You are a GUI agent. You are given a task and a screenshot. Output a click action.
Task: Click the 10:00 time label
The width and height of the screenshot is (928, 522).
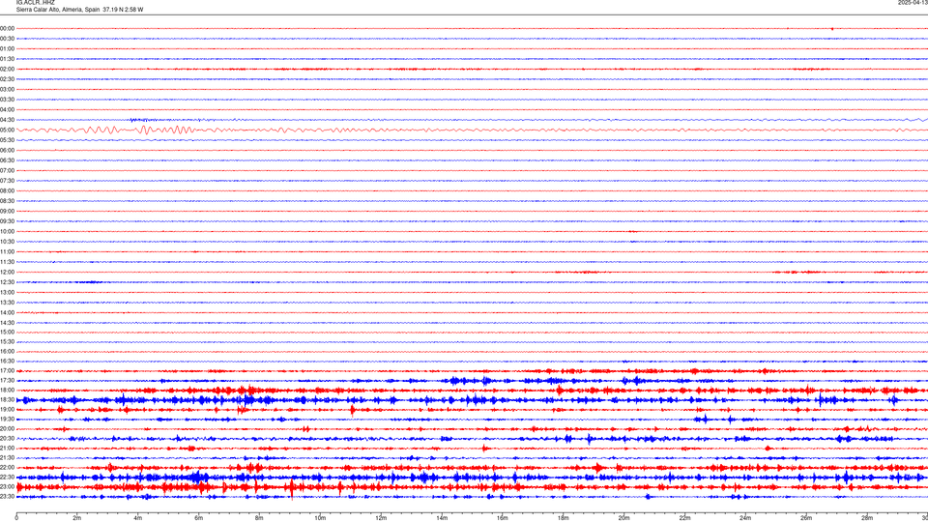[x=7, y=231]
